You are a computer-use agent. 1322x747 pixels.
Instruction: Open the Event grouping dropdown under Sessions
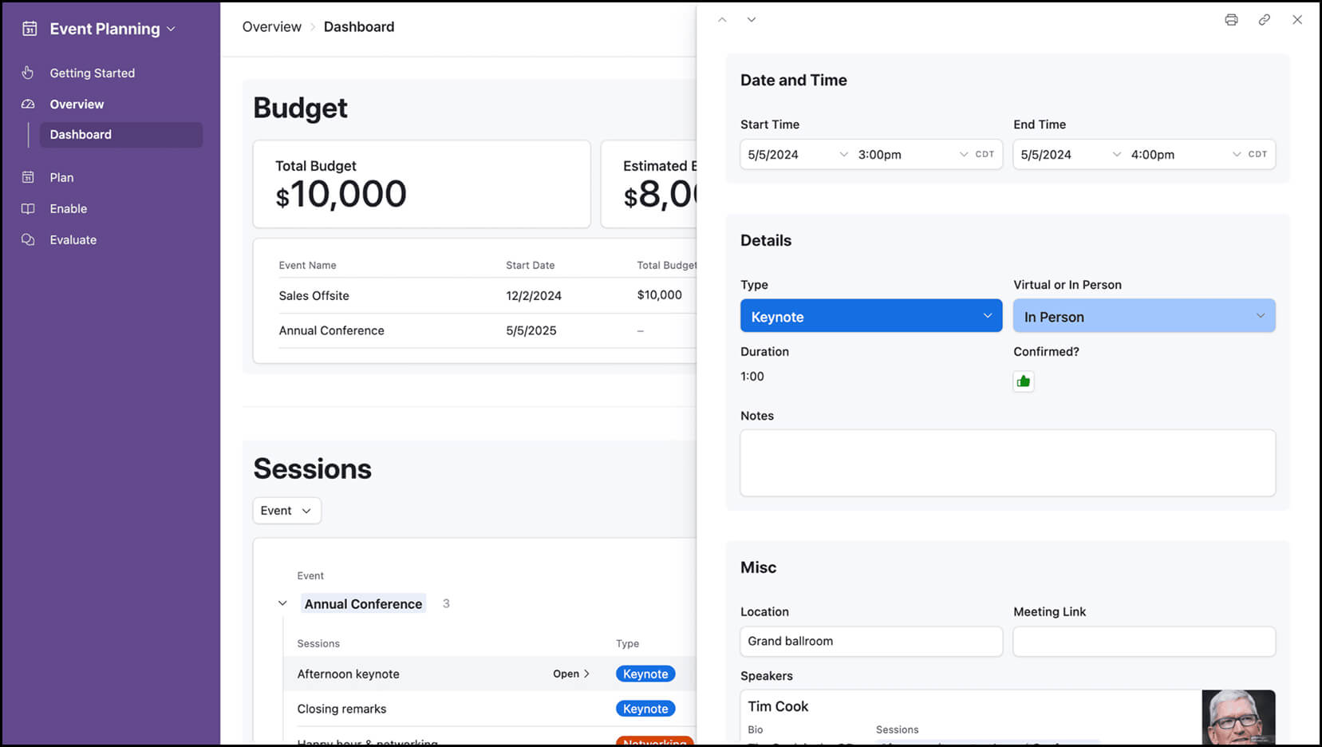coord(286,511)
